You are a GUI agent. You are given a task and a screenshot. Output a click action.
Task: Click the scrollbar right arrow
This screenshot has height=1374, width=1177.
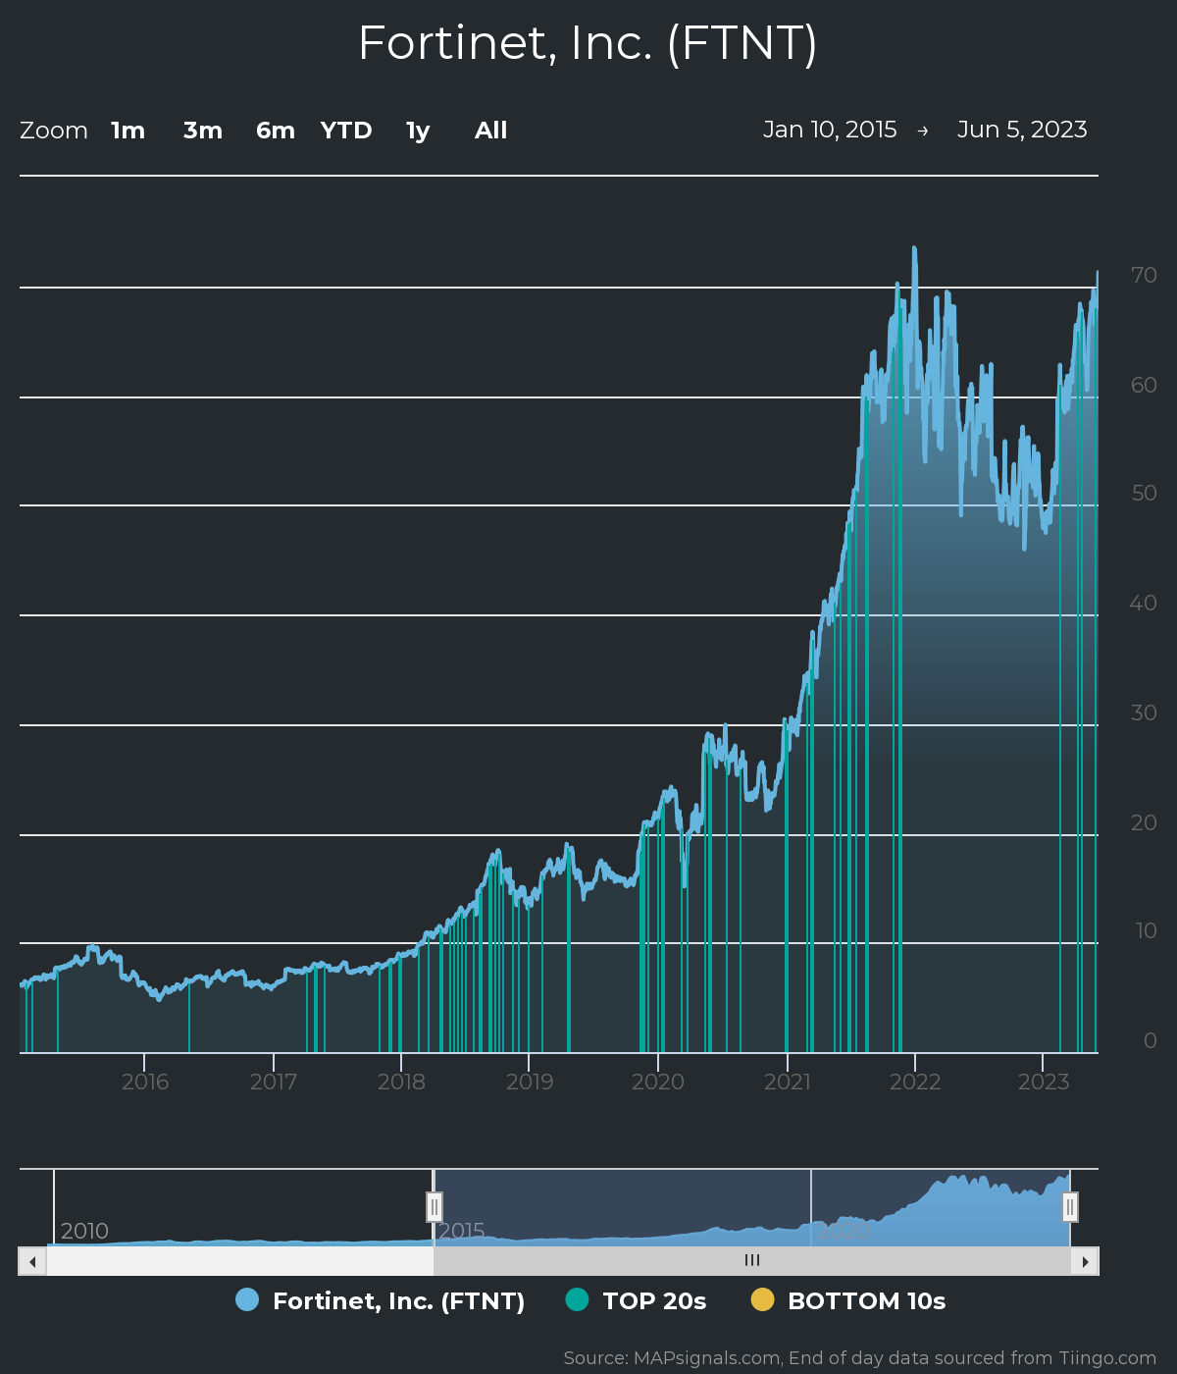click(x=1085, y=1261)
